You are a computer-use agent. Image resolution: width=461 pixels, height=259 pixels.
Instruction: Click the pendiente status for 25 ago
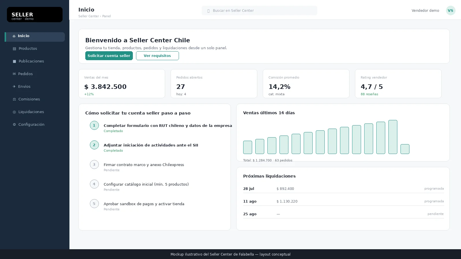(436, 214)
